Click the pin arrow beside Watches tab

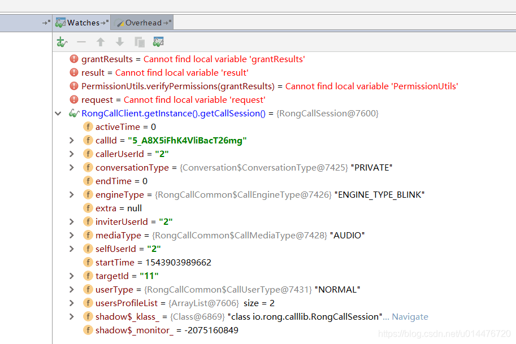click(x=105, y=23)
